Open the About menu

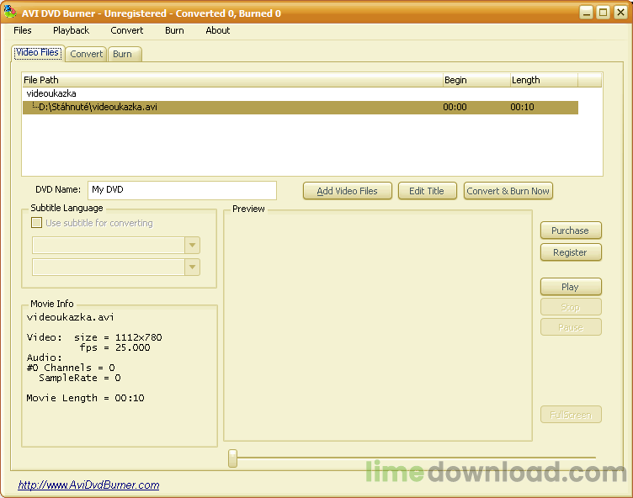(218, 30)
